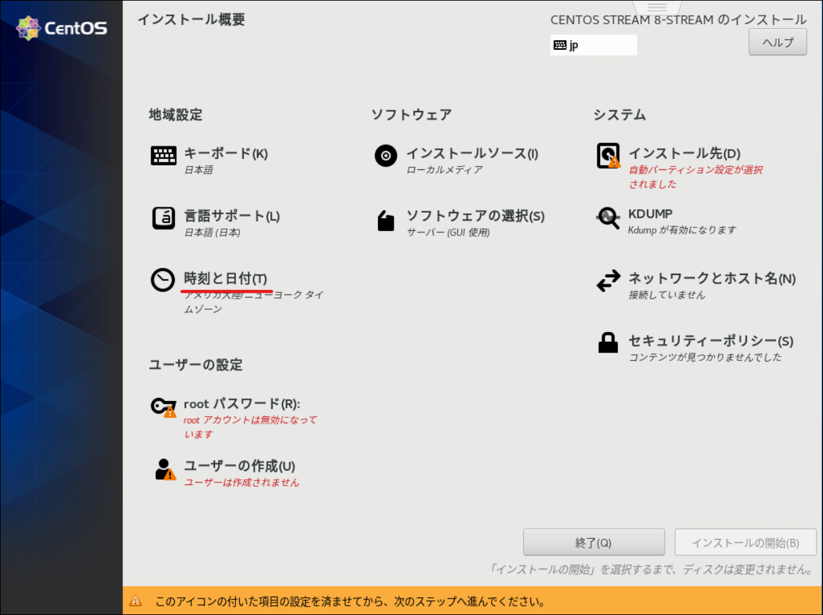Click Kdump が有効になります text
Screen dimensions: 823x615
coord(682,230)
